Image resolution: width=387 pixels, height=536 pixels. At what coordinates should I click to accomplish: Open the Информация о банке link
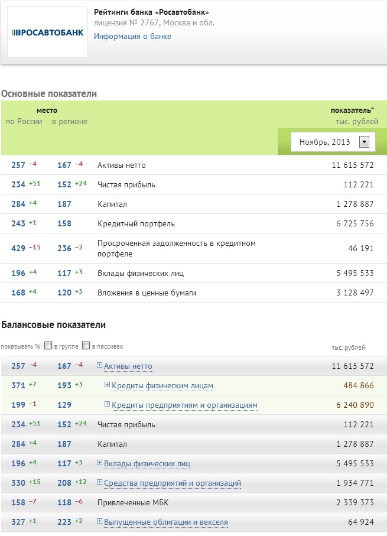coord(132,36)
